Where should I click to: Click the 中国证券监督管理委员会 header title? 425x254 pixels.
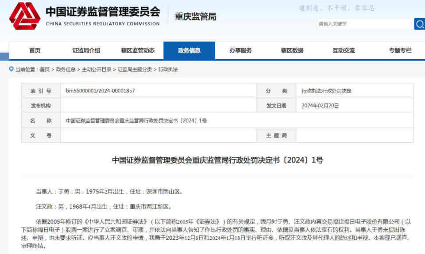click(x=103, y=11)
